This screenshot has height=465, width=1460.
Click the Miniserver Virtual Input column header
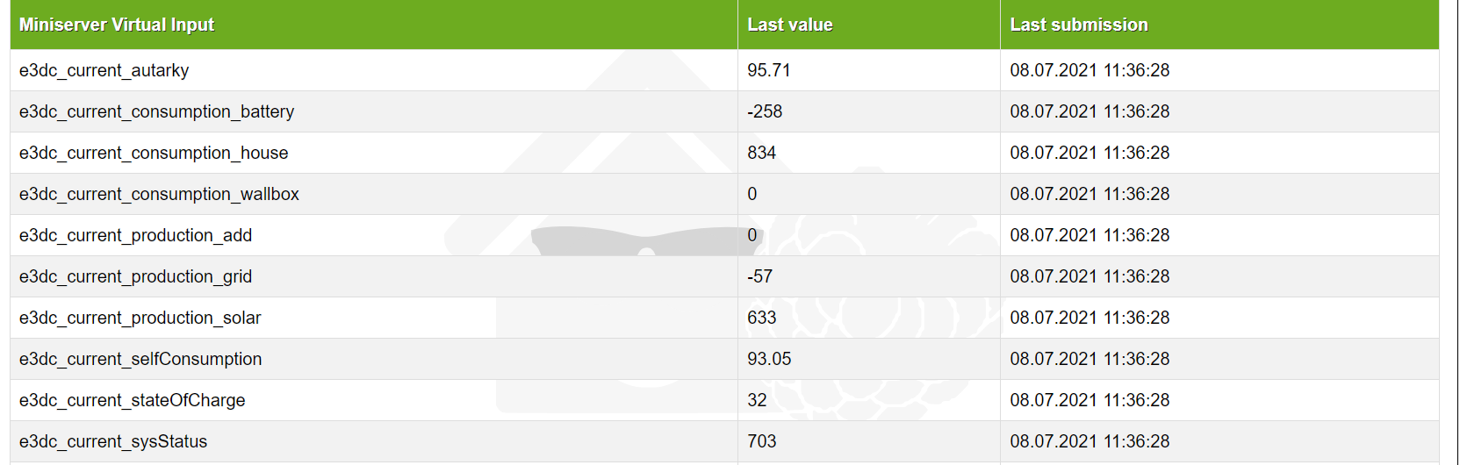point(117,25)
